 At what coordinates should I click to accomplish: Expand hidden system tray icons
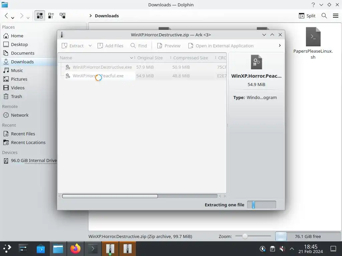click(292, 249)
